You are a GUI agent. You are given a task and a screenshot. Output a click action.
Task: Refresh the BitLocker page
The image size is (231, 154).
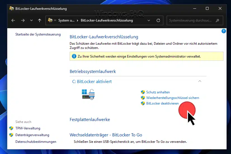coord(158,20)
